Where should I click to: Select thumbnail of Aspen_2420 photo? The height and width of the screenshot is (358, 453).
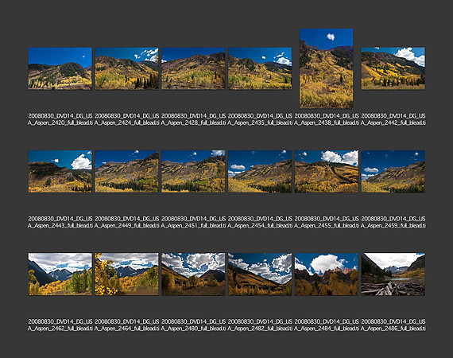coord(60,68)
